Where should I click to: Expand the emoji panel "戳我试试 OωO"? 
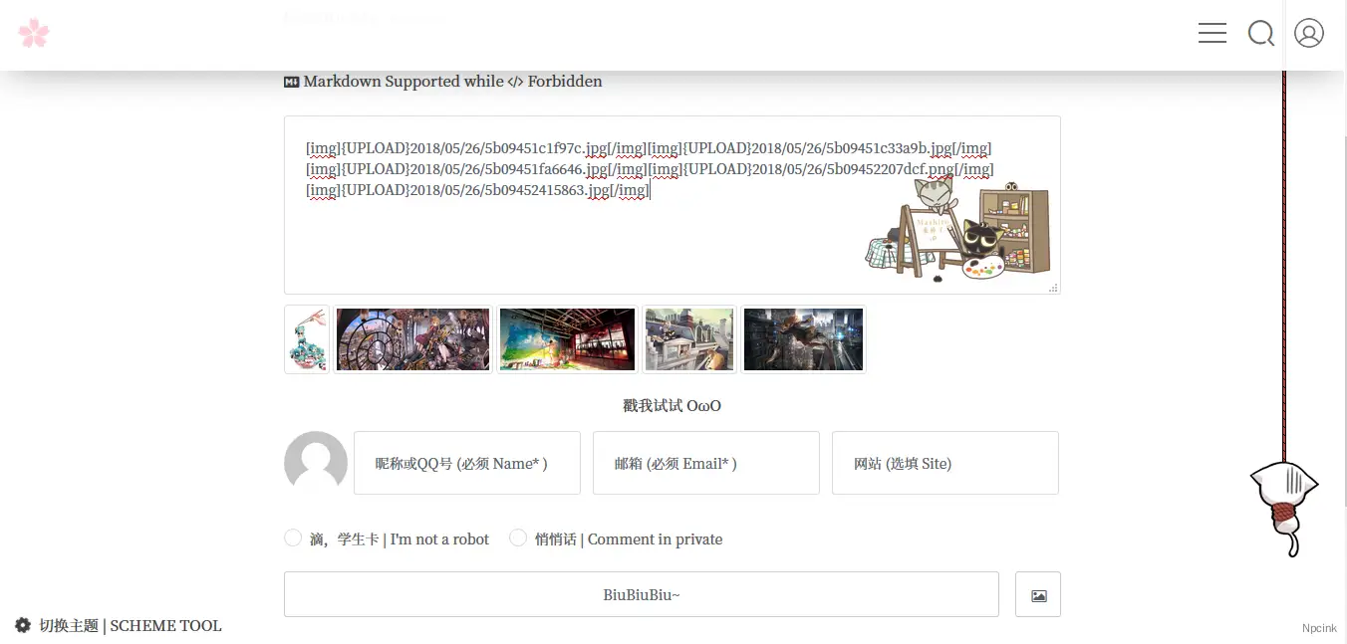point(672,406)
